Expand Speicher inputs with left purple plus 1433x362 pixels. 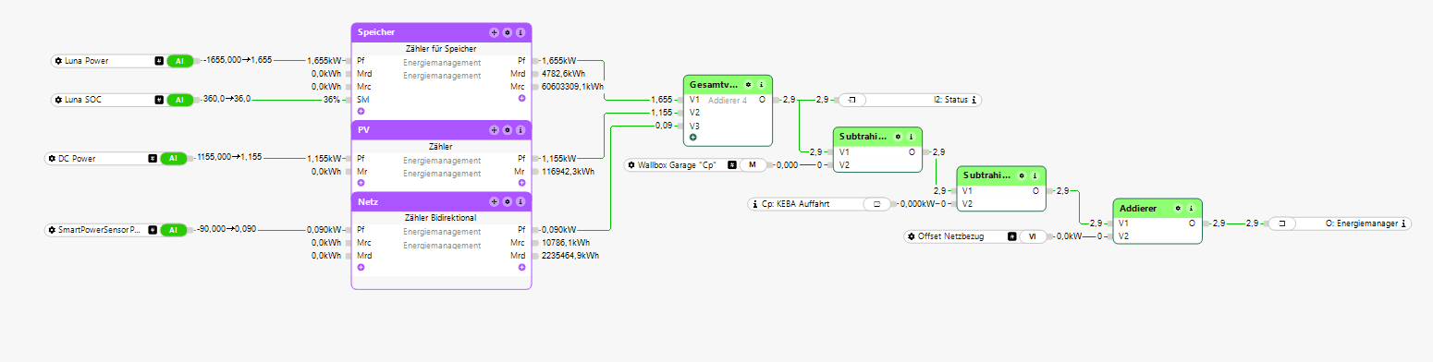(361, 111)
